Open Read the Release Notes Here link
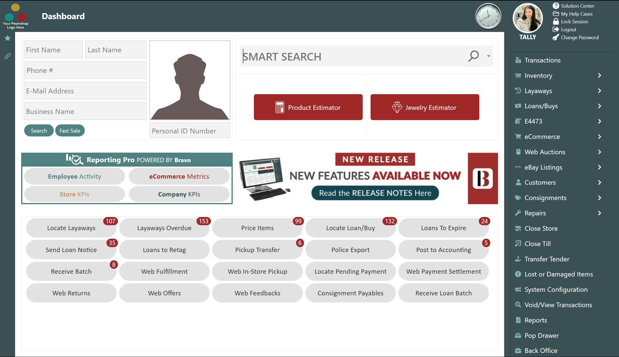This screenshot has height=357, width=619. coord(375,193)
